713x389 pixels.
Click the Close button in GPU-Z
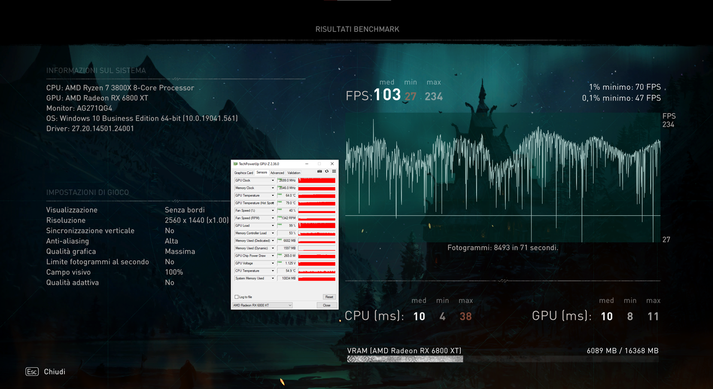[x=326, y=305]
